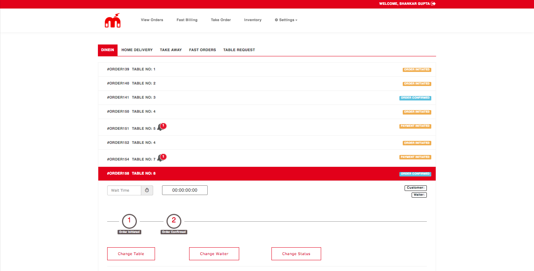Image resolution: width=534 pixels, height=271 pixels.
Task: Expand order #ORDER139 Table No: 1
Action: click(x=267, y=69)
